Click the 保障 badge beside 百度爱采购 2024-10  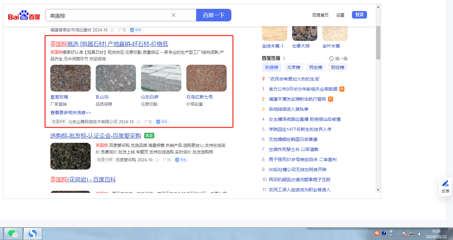pos(181,160)
